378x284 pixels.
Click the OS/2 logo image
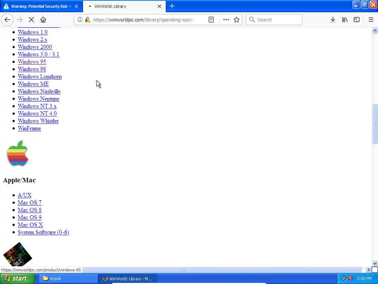point(18,254)
